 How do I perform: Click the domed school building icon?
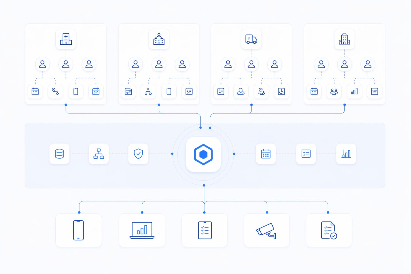pyautogui.click(x=159, y=39)
